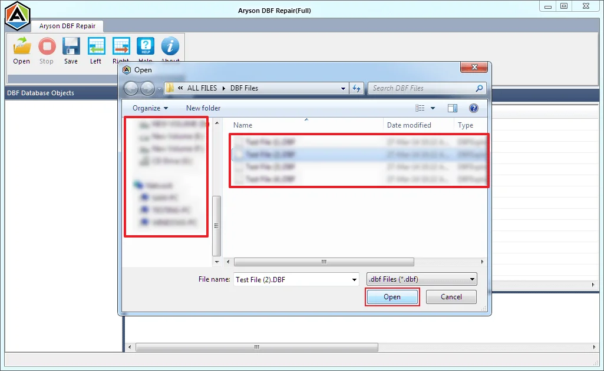Sort files by the Name column header

[243, 125]
